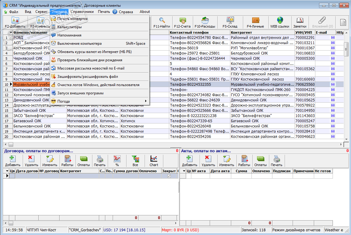This screenshot has height=235, width=351.
Task: Delete act with Удалить in acts panel
Action: coord(208,161)
